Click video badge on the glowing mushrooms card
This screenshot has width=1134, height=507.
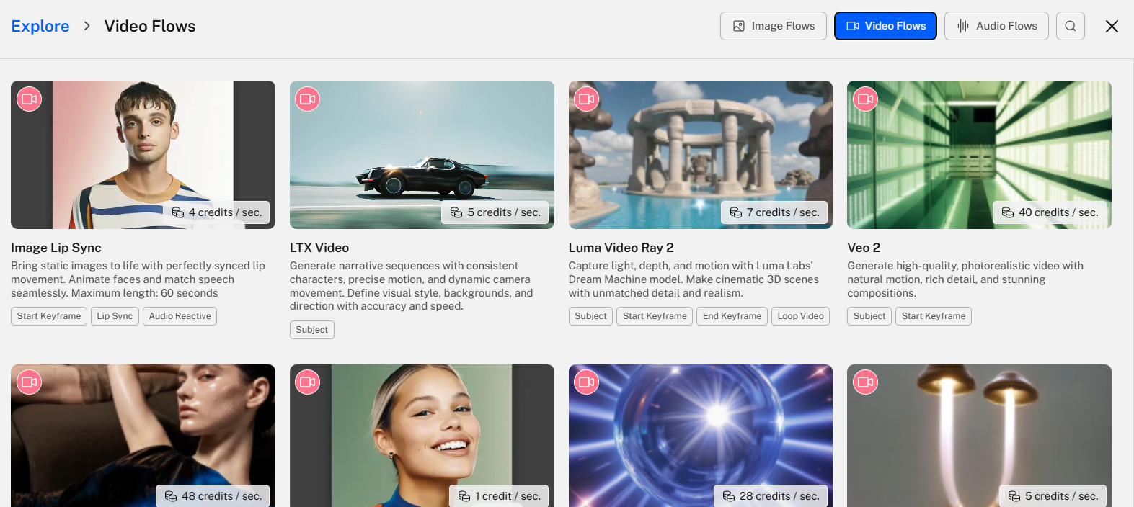coord(865,382)
